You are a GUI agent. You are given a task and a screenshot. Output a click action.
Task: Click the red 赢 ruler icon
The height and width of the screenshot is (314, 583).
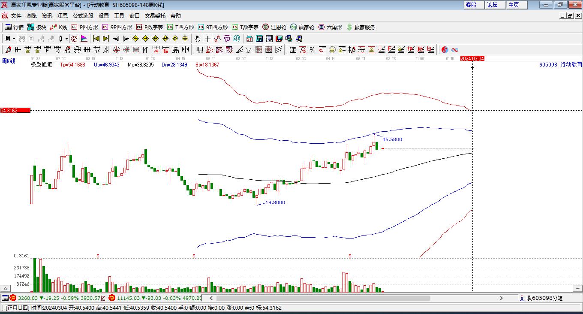click(165, 50)
